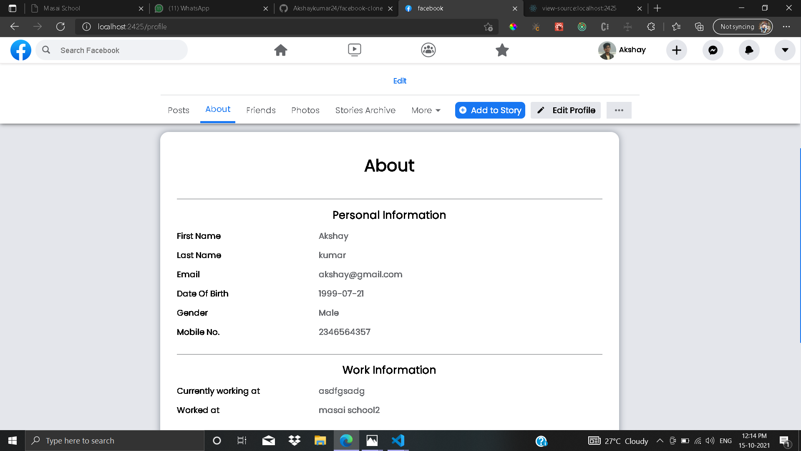The image size is (801, 451).
Task: Show notifications bell icon
Action: [x=749, y=50]
